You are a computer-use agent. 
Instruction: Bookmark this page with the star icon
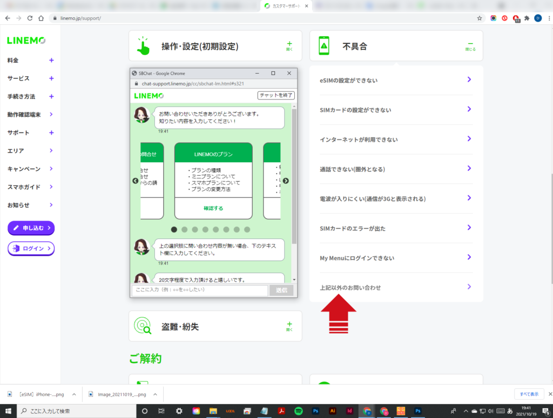(480, 18)
